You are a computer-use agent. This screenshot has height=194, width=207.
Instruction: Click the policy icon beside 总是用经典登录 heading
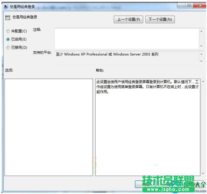[x=7, y=17]
